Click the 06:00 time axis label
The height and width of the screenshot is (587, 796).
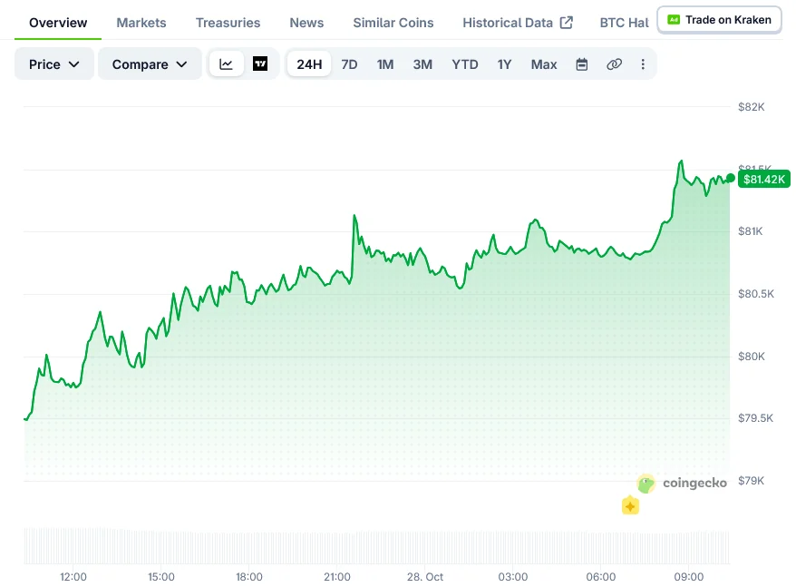[x=600, y=577]
